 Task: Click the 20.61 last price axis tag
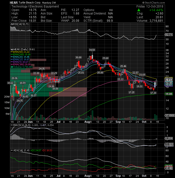tap(169, 80)
